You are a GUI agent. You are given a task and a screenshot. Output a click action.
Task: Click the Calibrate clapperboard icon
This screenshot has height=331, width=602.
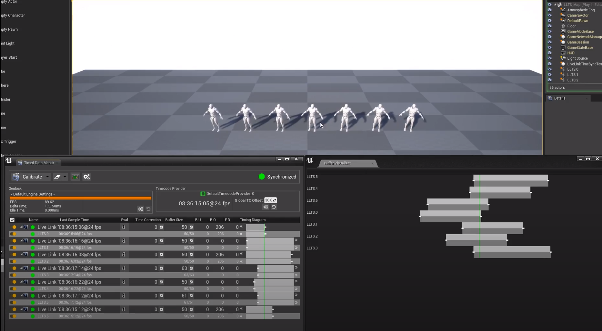click(x=16, y=177)
